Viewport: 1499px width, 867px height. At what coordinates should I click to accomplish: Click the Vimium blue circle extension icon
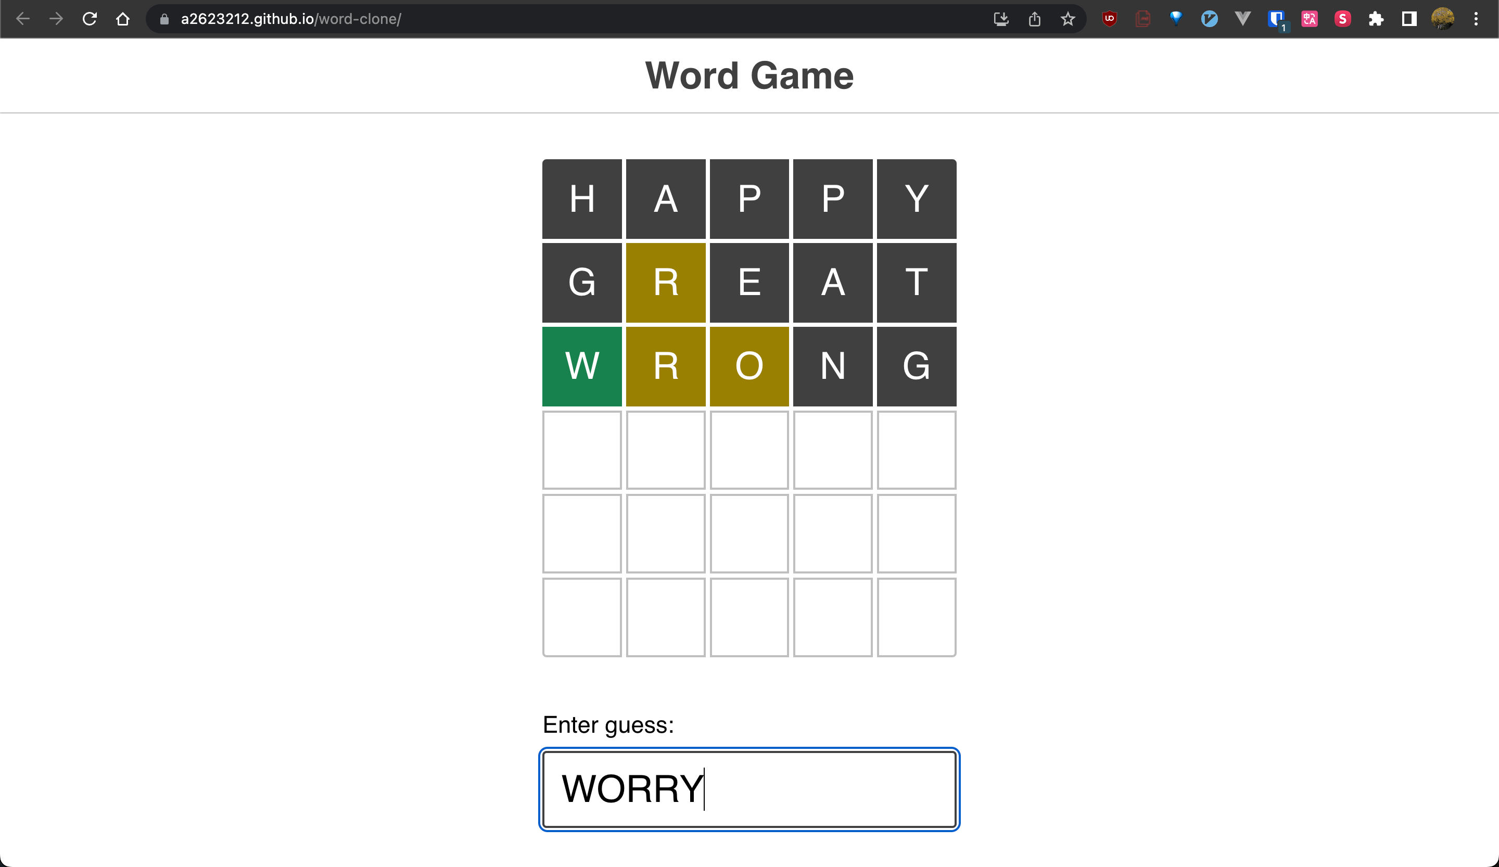(1209, 19)
